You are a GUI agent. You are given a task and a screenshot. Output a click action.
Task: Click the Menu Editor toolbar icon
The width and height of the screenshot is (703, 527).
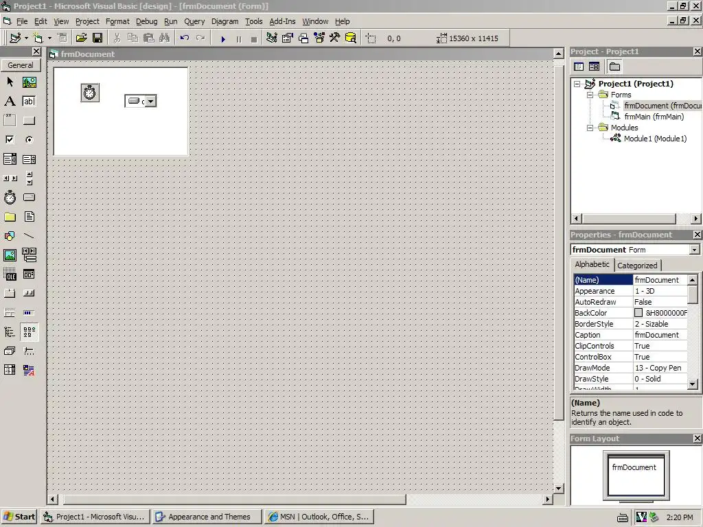pyautogui.click(x=62, y=38)
